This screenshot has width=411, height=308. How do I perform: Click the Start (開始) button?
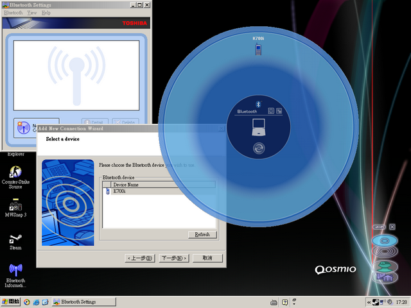tap(10, 302)
